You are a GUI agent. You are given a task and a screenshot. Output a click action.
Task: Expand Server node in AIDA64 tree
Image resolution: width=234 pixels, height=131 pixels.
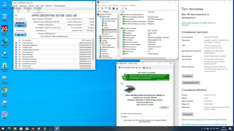(98, 41)
